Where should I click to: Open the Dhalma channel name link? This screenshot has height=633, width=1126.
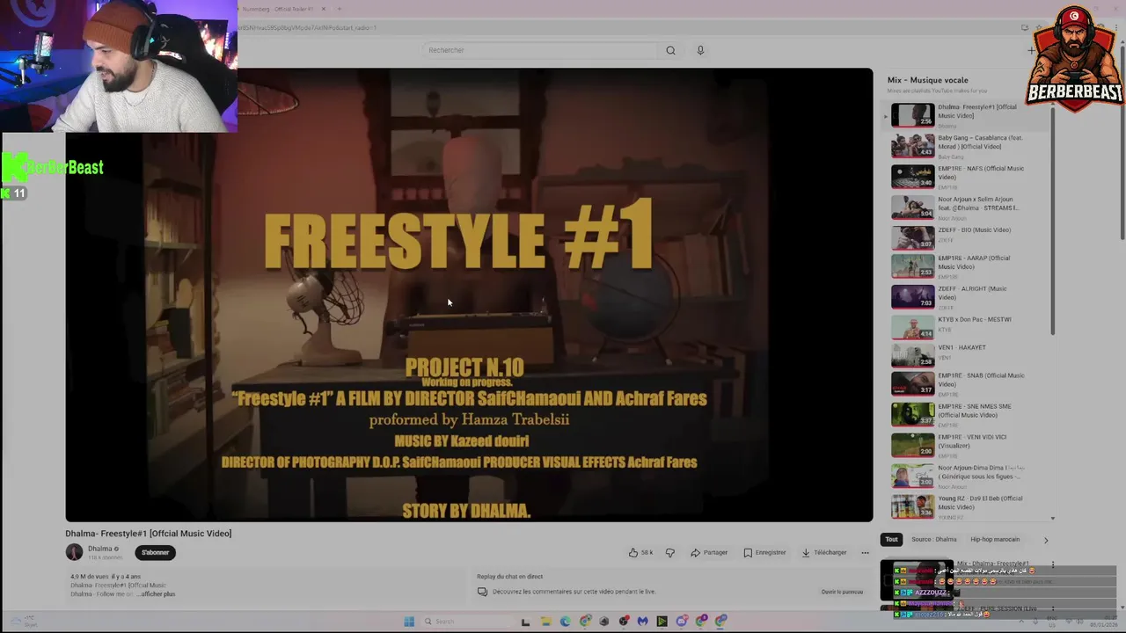coord(99,549)
